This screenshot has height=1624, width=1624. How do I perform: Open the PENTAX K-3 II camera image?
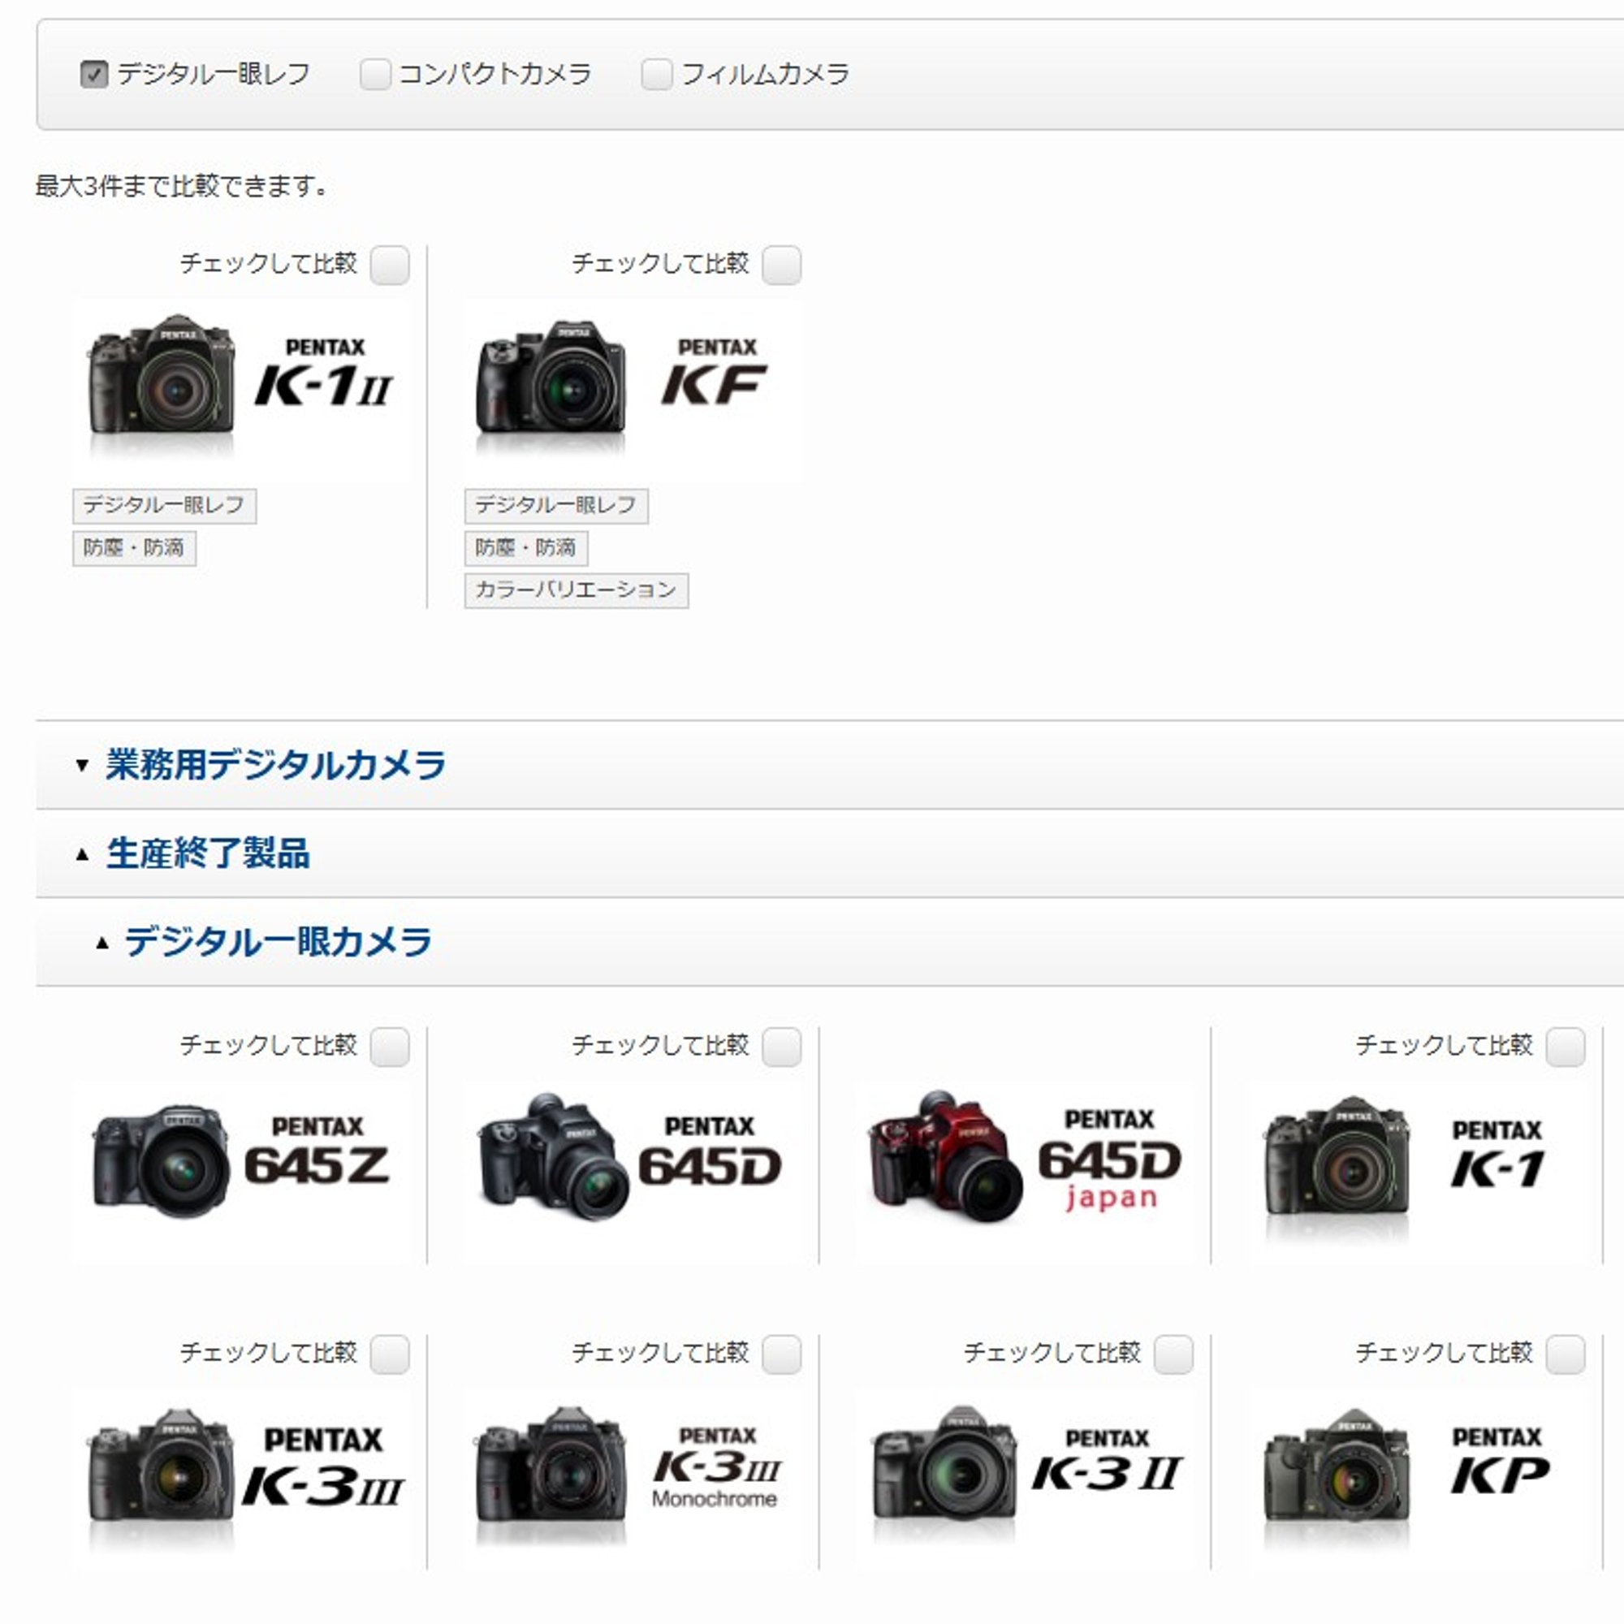click(x=944, y=1462)
